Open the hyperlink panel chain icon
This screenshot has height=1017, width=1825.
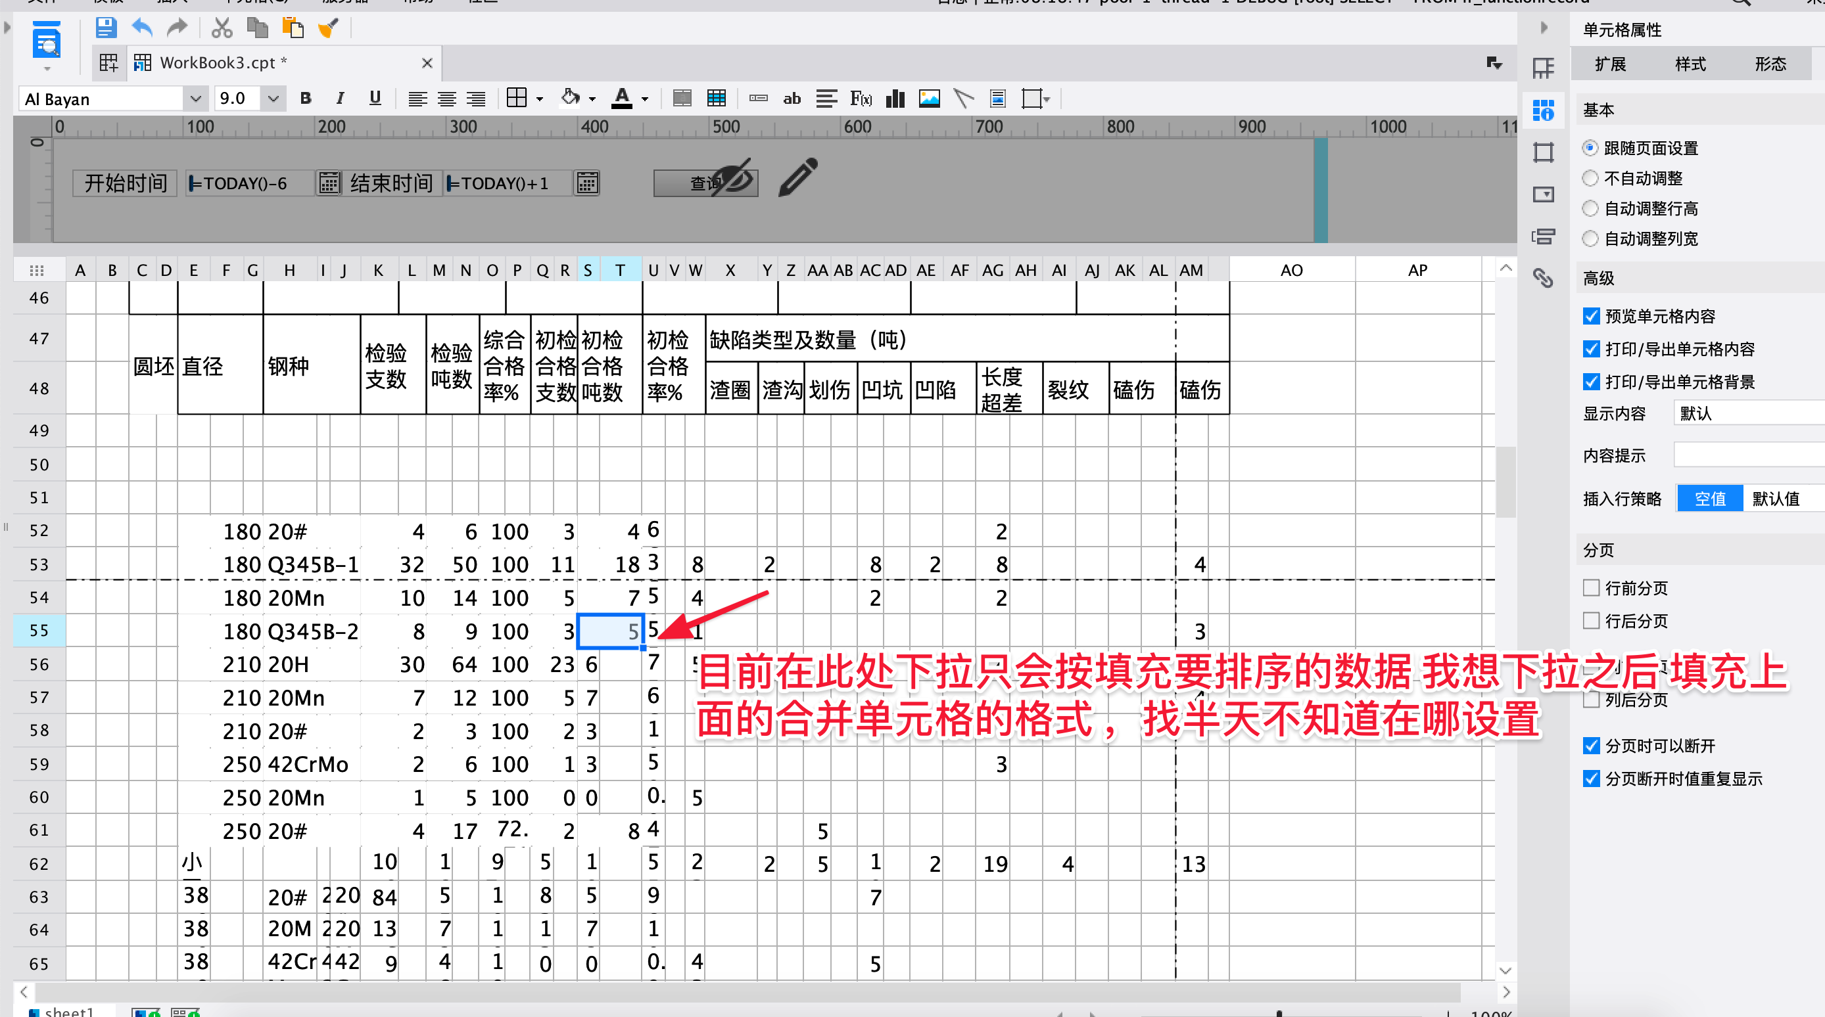click(x=1543, y=278)
